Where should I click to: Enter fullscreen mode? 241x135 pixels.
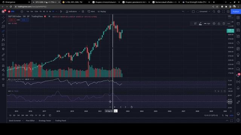[x=223, y=12]
